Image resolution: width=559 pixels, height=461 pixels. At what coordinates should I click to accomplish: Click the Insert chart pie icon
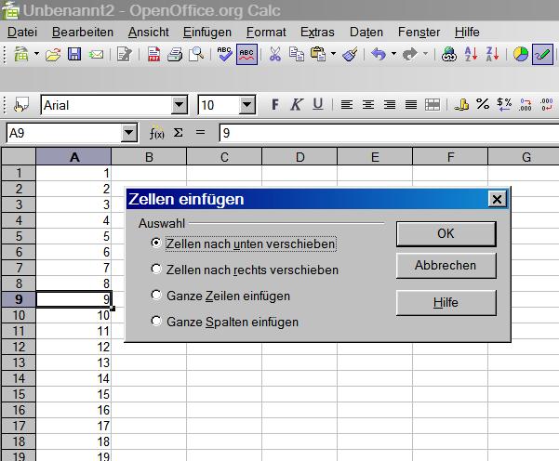coord(521,55)
